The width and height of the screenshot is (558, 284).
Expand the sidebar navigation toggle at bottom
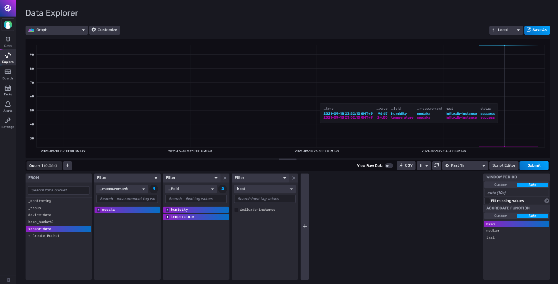[x=8, y=280]
